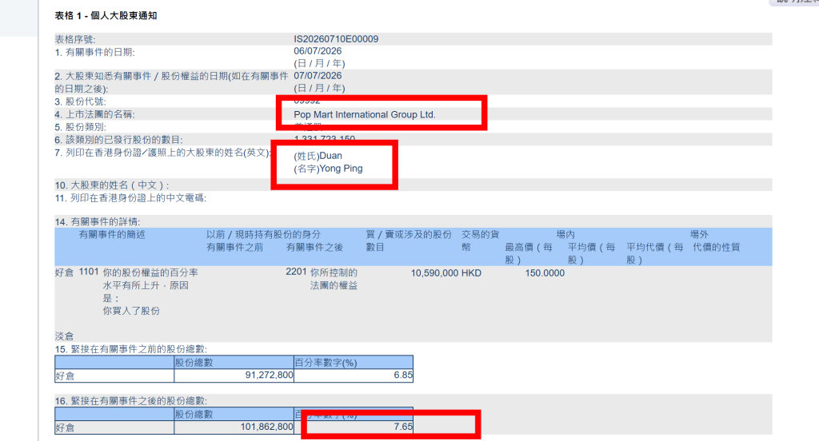Click 百分率數字(%) header in table 15
The height and width of the screenshot is (441, 819).
pos(326,363)
